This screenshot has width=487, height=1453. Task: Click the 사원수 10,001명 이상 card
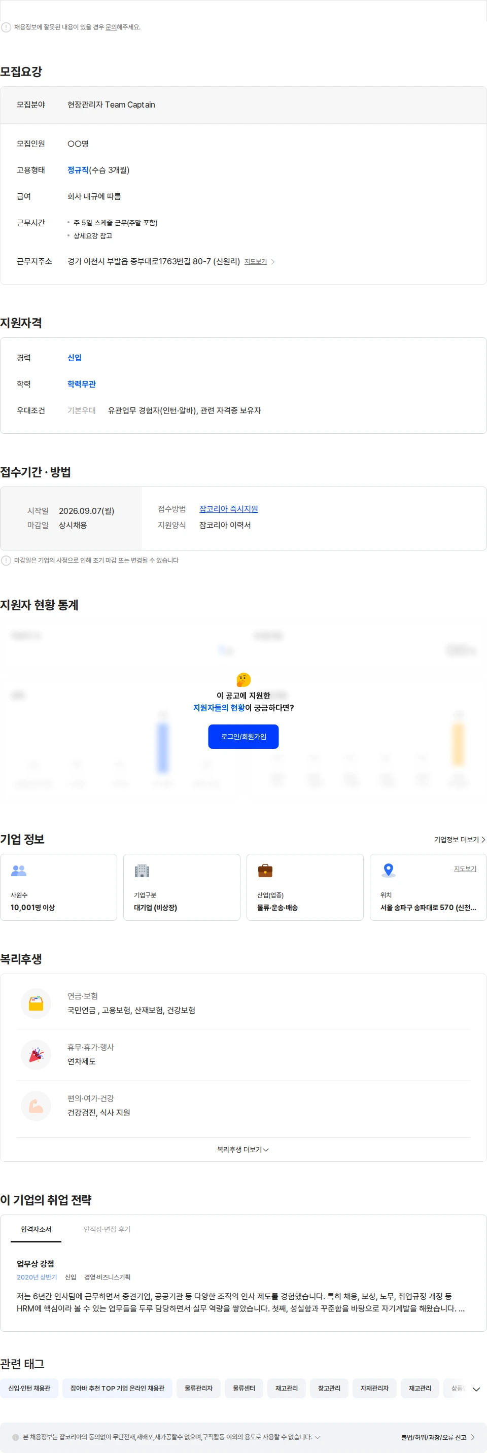59,887
